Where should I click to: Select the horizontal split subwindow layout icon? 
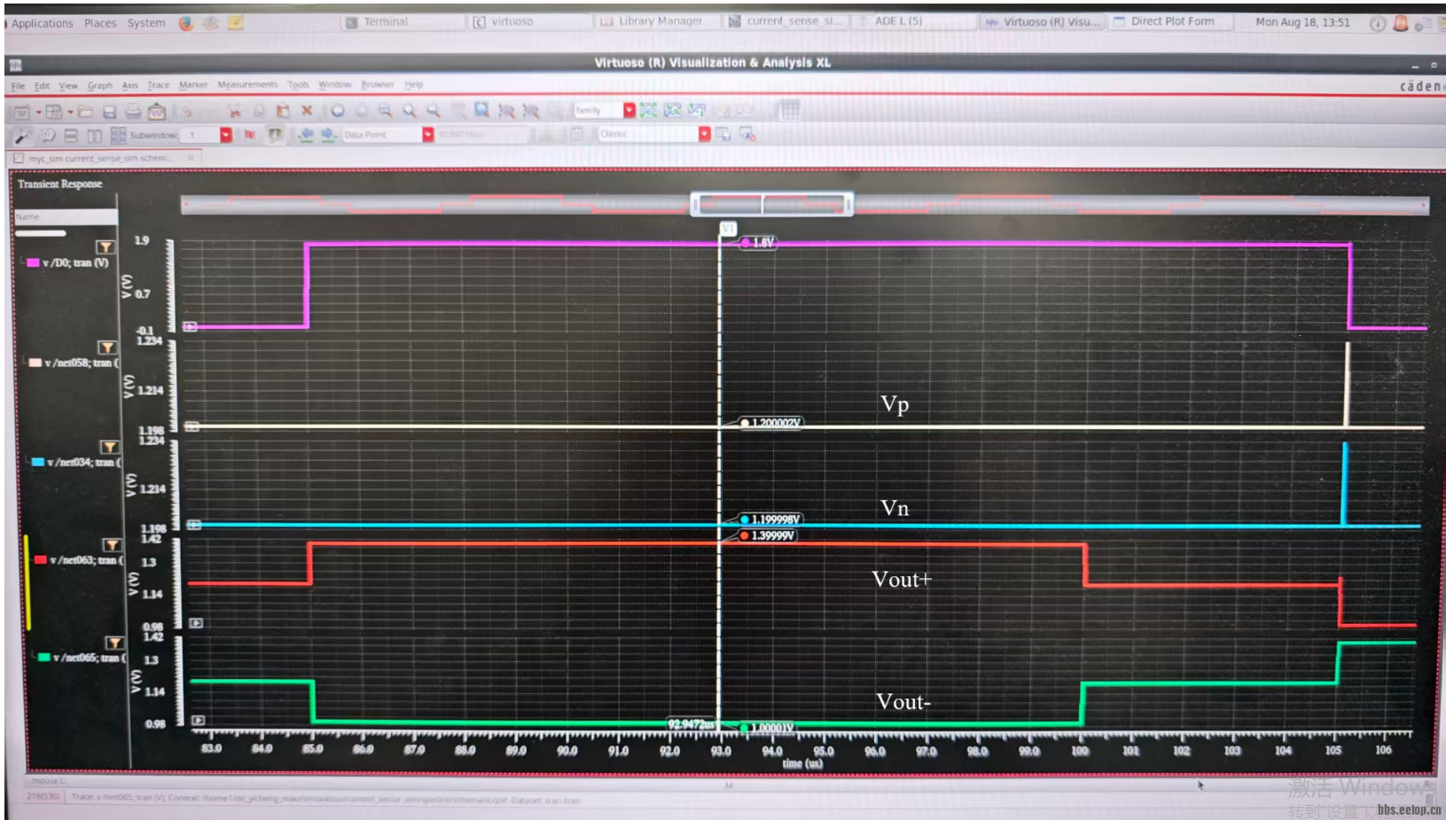pyautogui.click(x=71, y=136)
